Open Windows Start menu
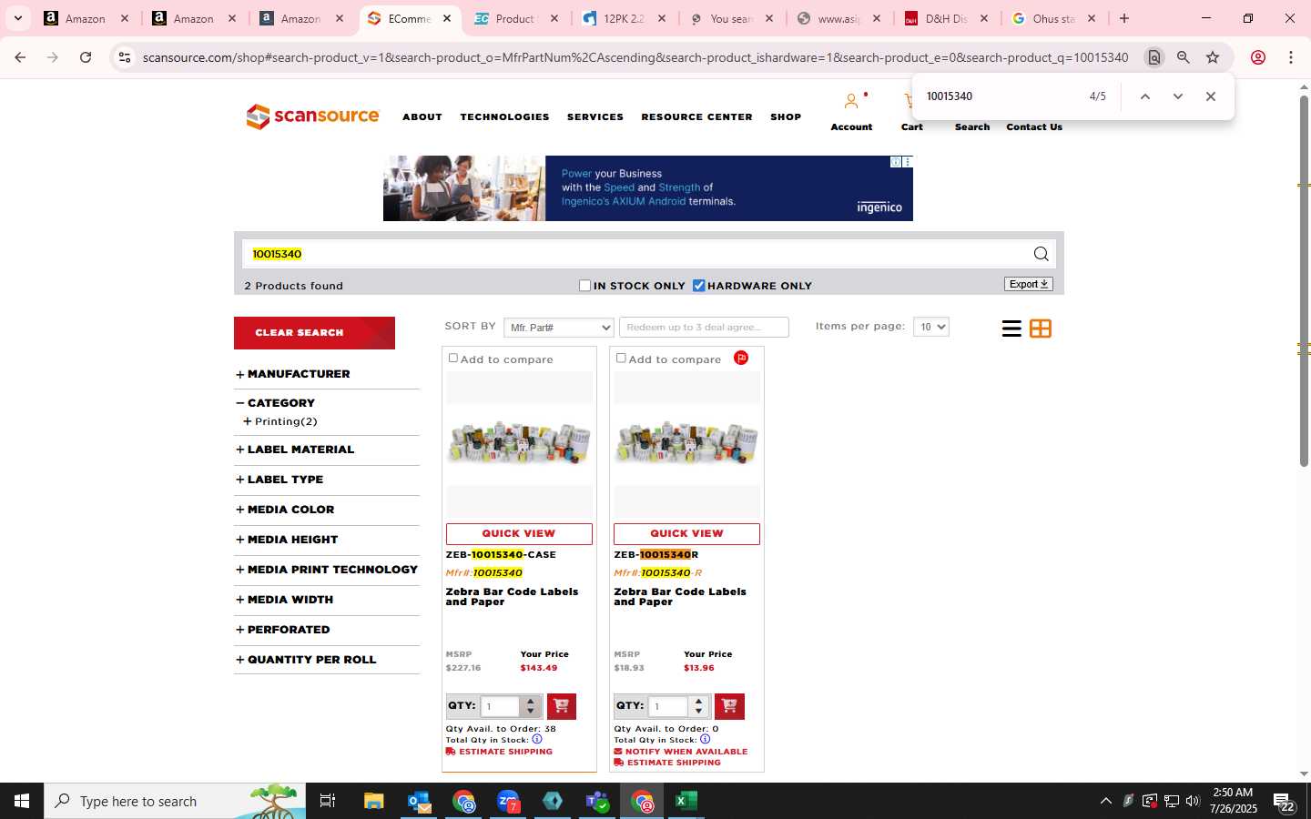This screenshot has width=1311, height=819. point(22,801)
